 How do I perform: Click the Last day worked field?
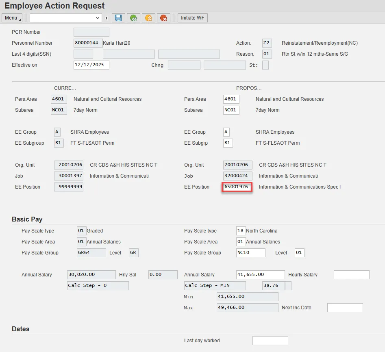pyautogui.click(x=270, y=341)
